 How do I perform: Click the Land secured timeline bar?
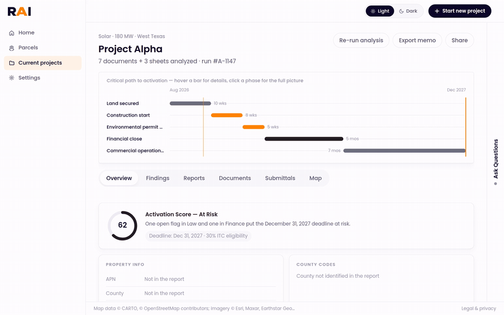190,103
